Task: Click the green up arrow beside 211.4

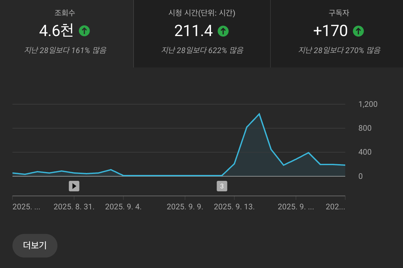Action: (x=223, y=31)
